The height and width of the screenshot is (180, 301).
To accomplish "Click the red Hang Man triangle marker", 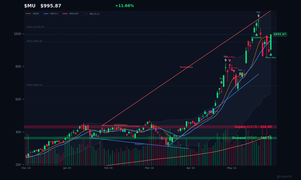I will click(x=230, y=61).
